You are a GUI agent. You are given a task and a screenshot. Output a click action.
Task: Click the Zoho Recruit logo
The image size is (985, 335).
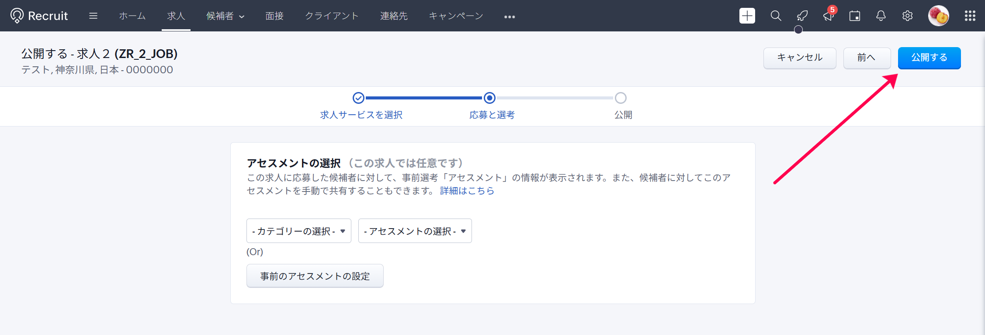39,16
